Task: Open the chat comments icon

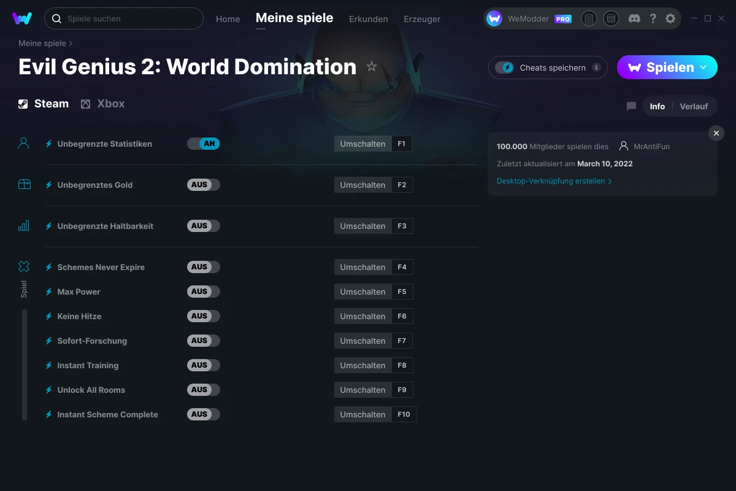Action: tap(631, 106)
